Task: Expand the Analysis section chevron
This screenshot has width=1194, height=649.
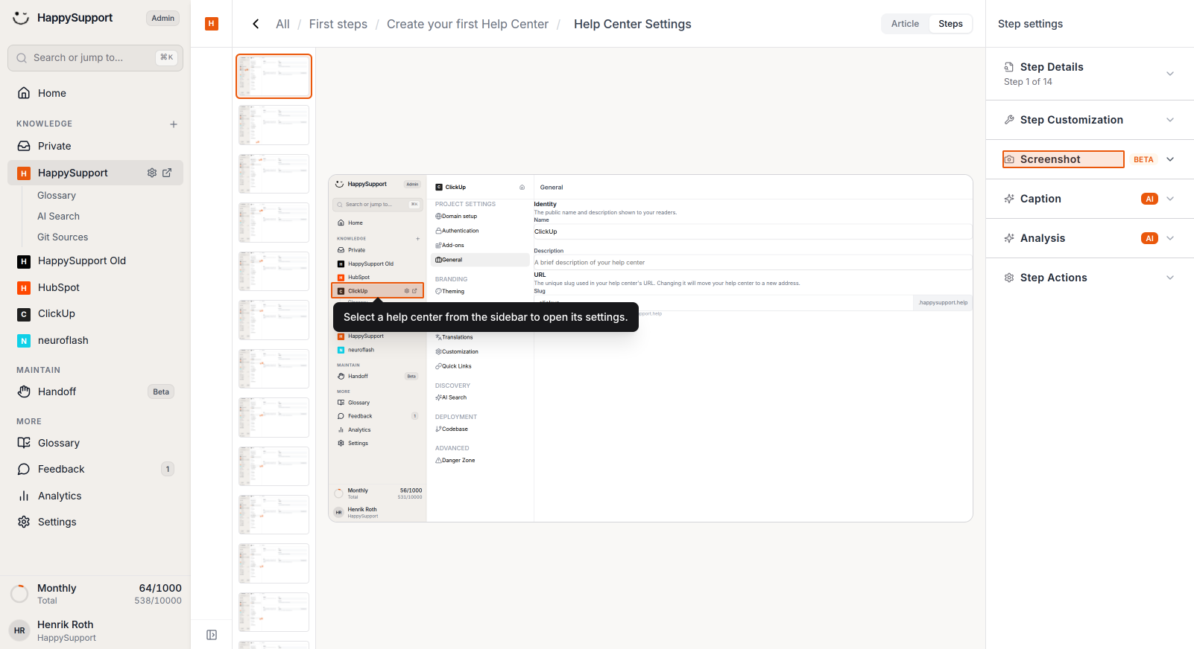Action: 1170,238
